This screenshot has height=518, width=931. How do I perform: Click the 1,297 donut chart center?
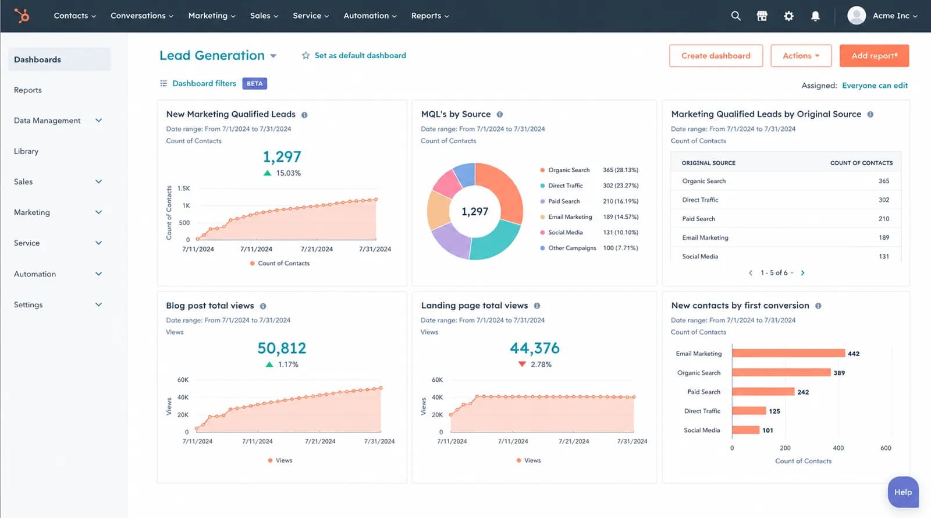tap(475, 212)
